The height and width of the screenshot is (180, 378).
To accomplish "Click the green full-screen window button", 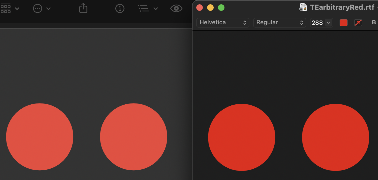I will pos(221,8).
